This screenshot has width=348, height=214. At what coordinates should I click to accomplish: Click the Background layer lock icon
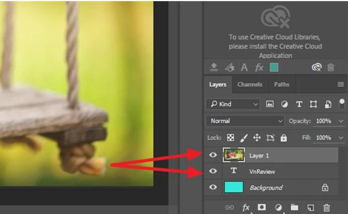325,188
